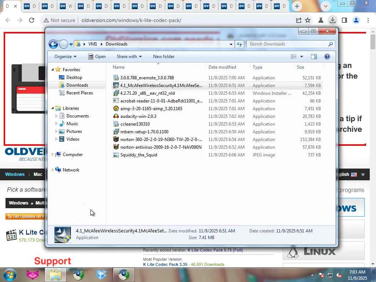Toggle Chrome side panel icon

344,20
